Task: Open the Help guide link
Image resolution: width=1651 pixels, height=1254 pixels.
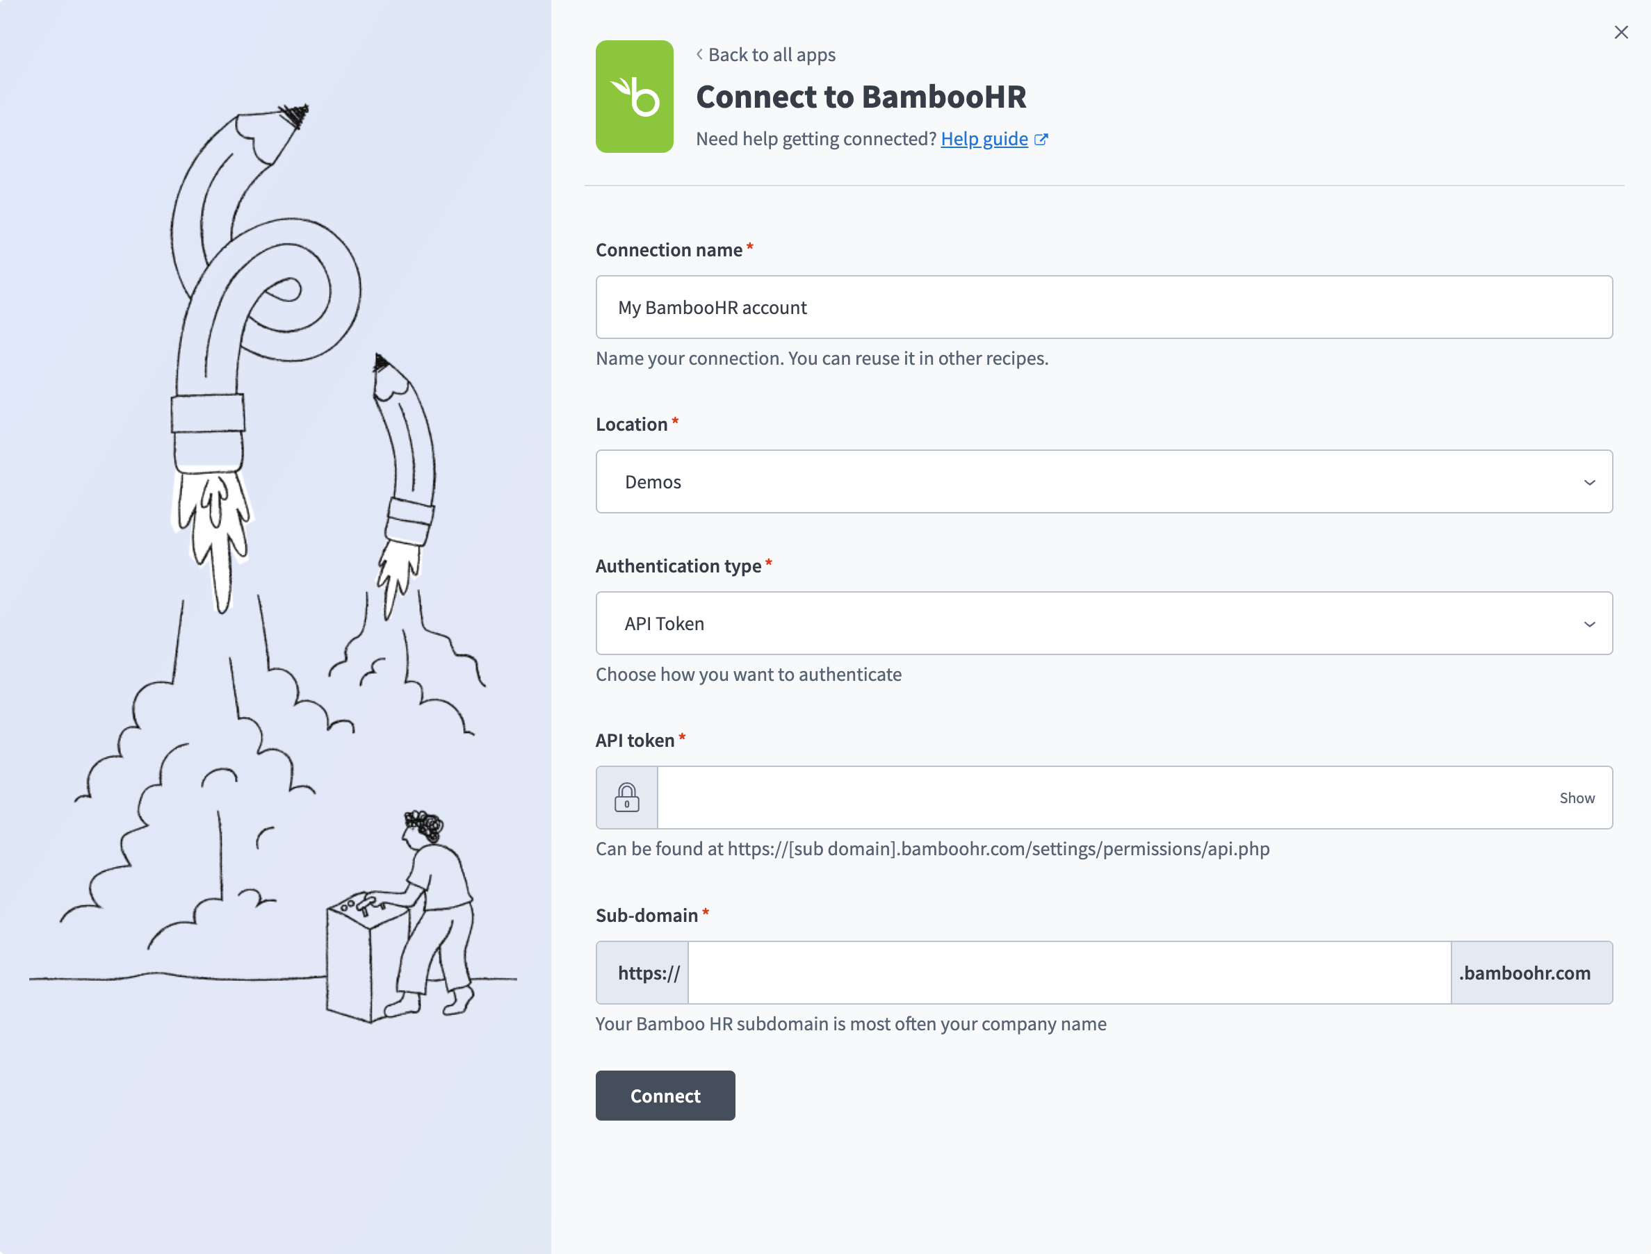Action: 984,139
